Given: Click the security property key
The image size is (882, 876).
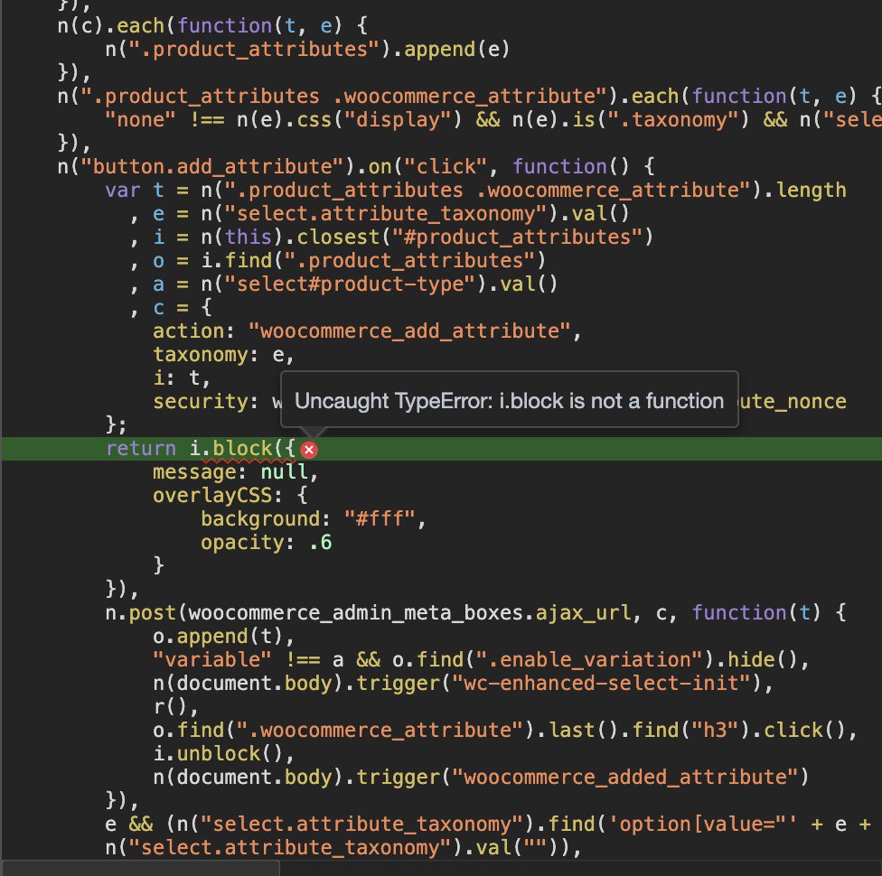Looking at the screenshot, I should pyautogui.click(x=201, y=402).
